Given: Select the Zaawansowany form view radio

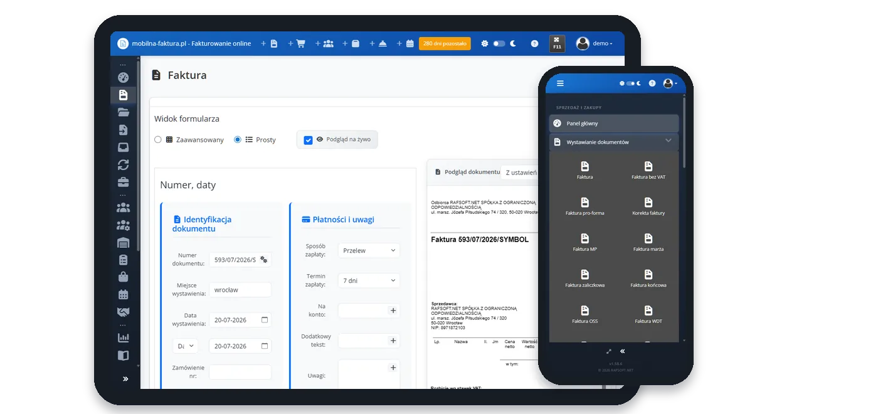Looking at the screenshot, I should coord(158,140).
